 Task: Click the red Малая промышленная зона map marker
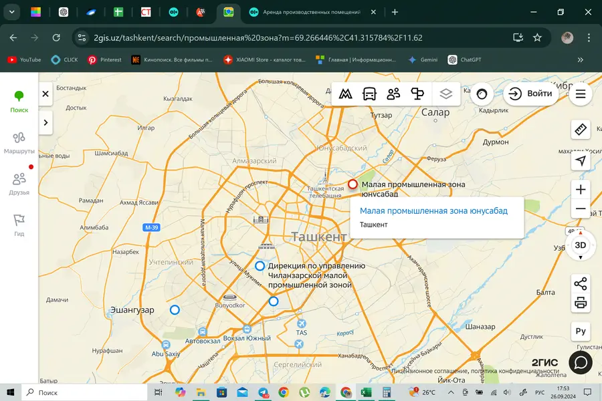(x=353, y=184)
